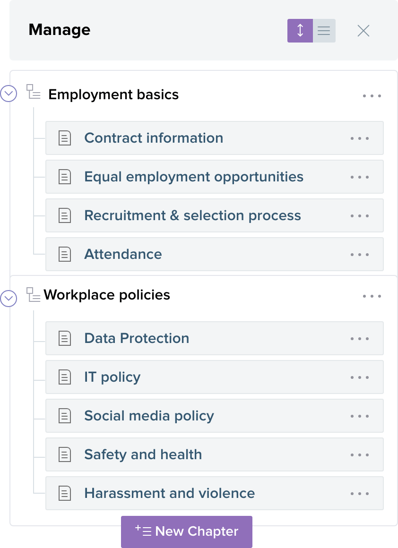Click the New Chapter button

187,531
